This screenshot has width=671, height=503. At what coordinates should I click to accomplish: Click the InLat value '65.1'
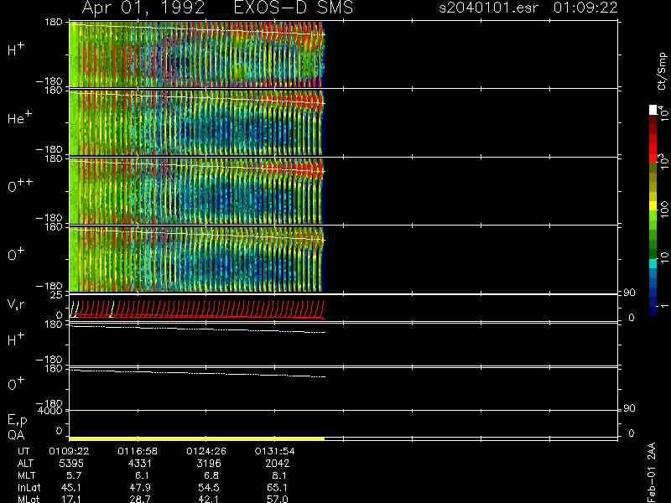point(277,487)
